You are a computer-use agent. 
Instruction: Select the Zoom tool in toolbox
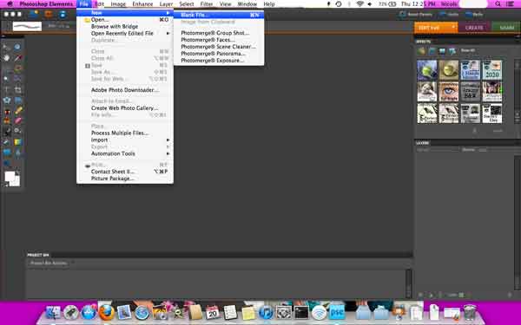pyautogui.click(x=17, y=48)
